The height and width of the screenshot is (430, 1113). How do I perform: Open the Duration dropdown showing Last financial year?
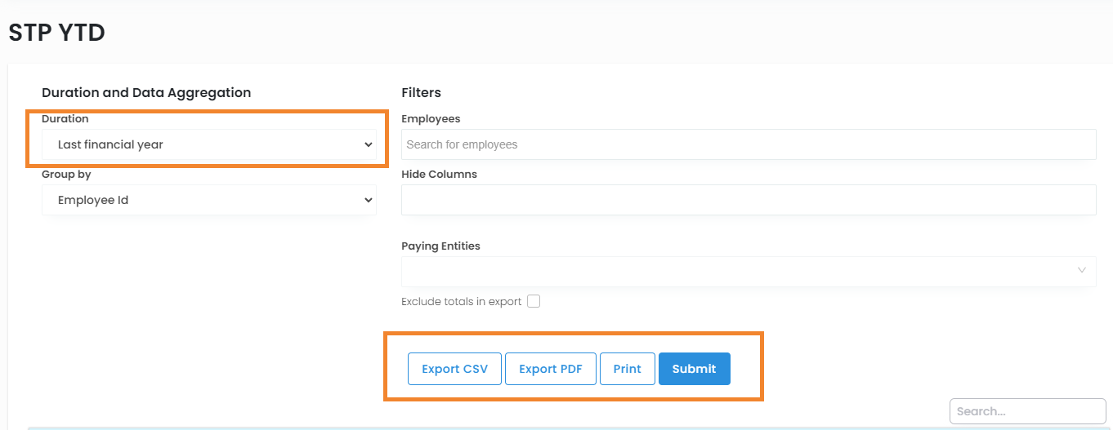point(208,144)
